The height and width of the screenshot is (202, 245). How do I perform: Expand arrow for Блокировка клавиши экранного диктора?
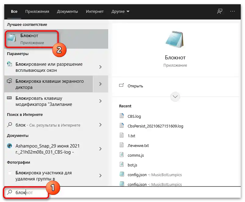(101, 84)
